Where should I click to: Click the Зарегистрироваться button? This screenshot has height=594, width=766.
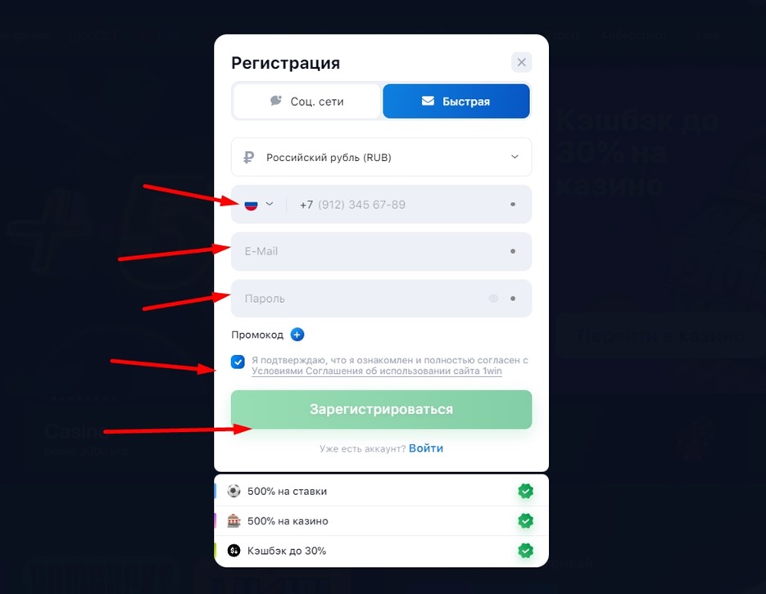click(x=381, y=409)
